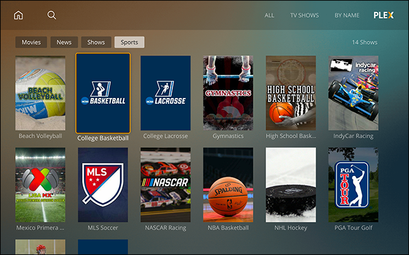Click the 'PGA Tour Golf' title text

354,227
